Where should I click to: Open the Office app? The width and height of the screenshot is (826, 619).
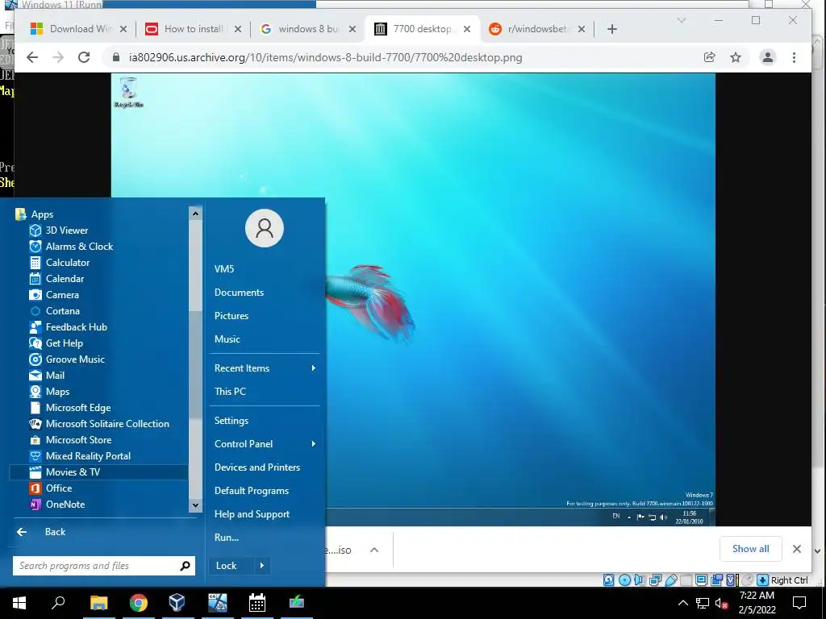click(98, 488)
